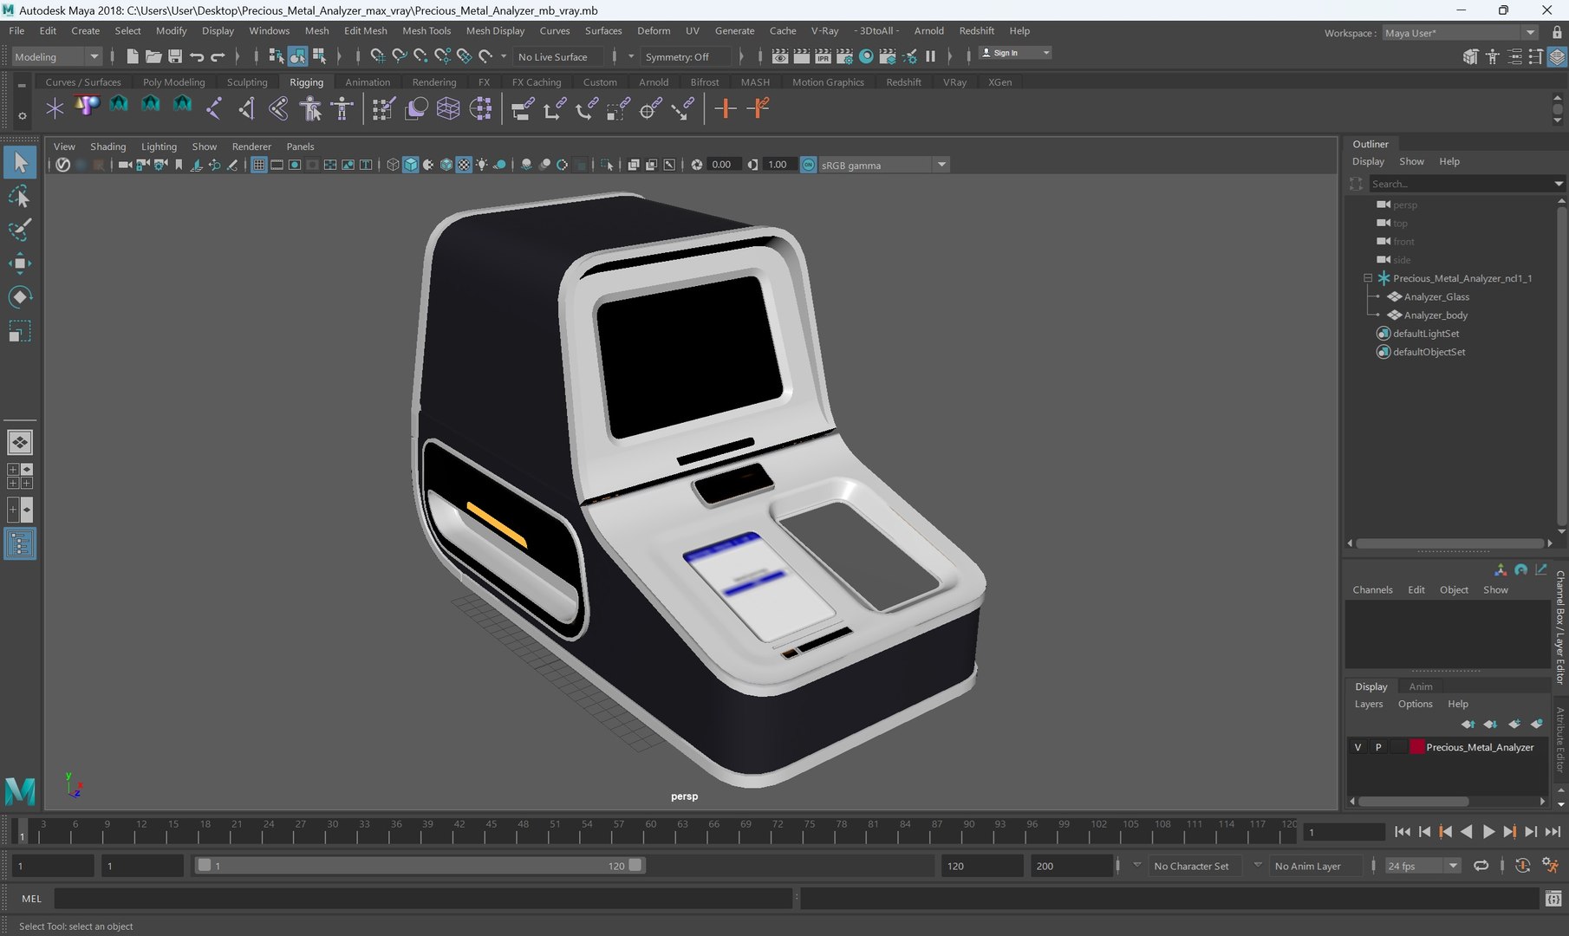This screenshot has height=936, width=1569.
Task: Select Analyzer_body in the Outliner
Action: point(1436,315)
